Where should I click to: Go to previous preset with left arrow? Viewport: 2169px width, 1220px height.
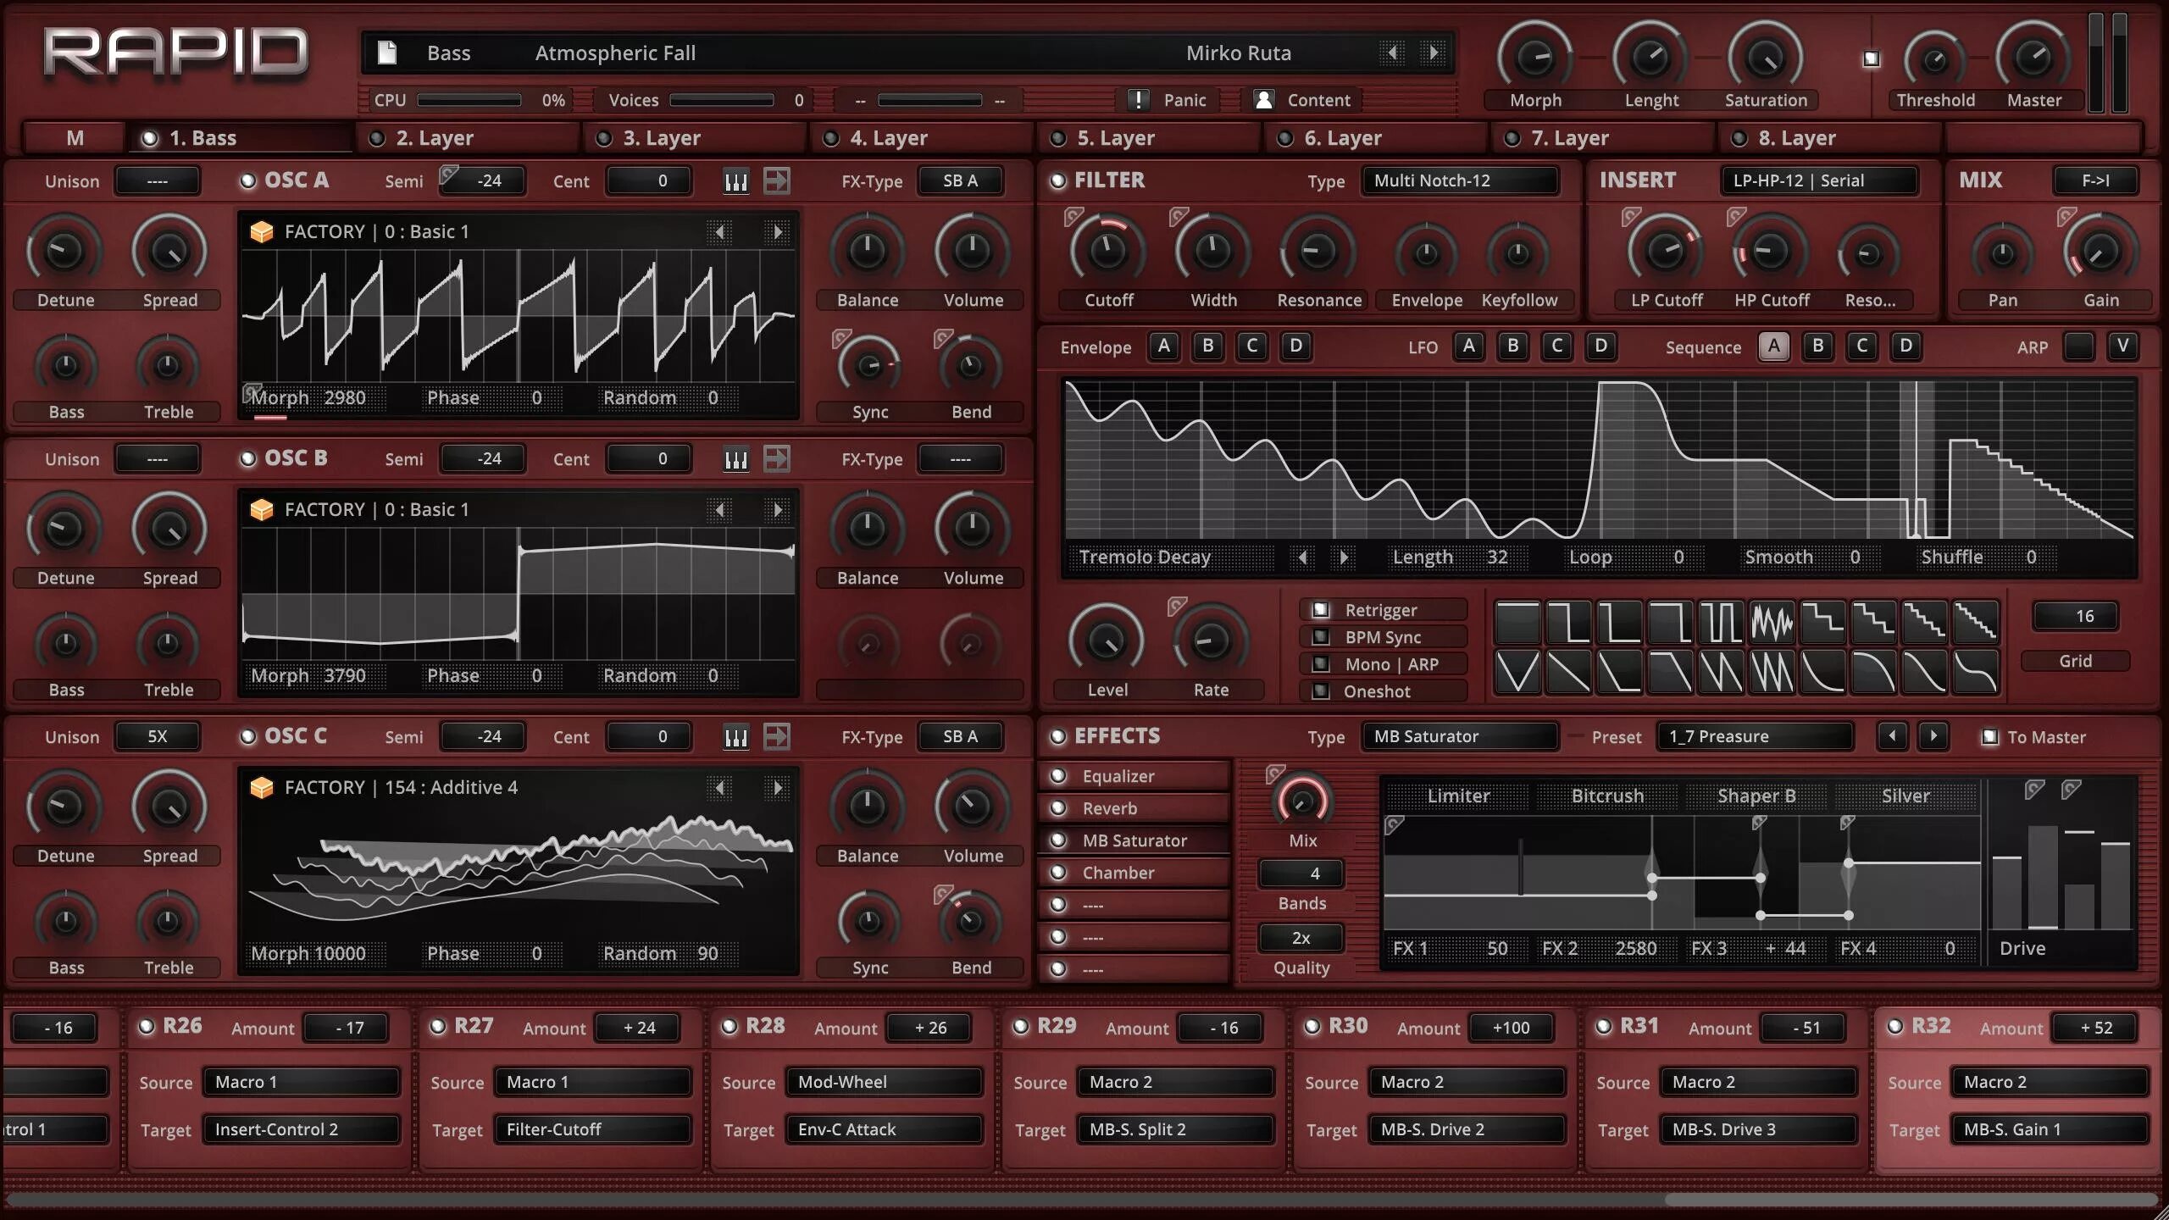pyautogui.click(x=1392, y=53)
